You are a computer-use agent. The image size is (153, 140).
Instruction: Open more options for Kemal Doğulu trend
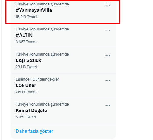point(108,105)
